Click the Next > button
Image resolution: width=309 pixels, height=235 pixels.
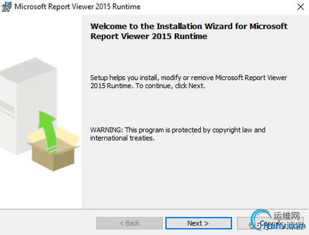coord(199,223)
